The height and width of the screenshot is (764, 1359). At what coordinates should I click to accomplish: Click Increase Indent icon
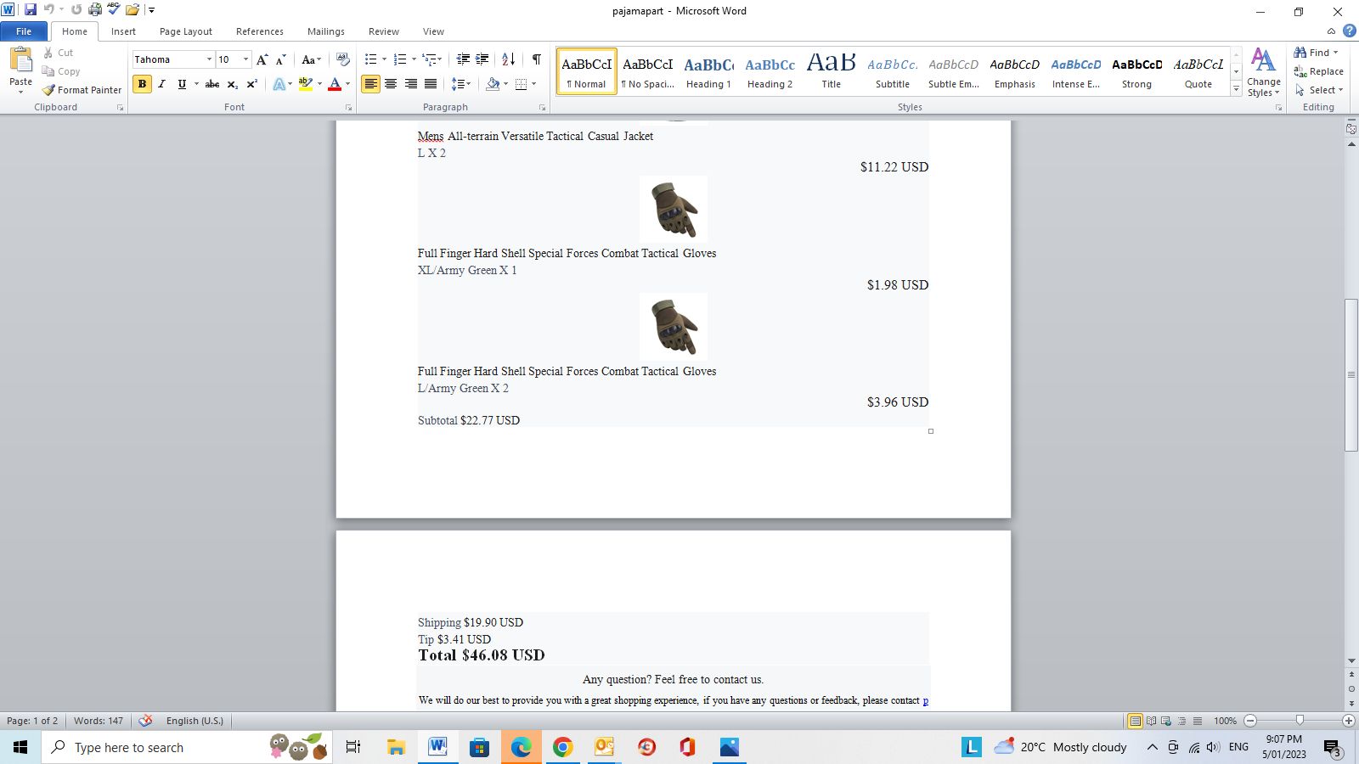click(482, 59)
